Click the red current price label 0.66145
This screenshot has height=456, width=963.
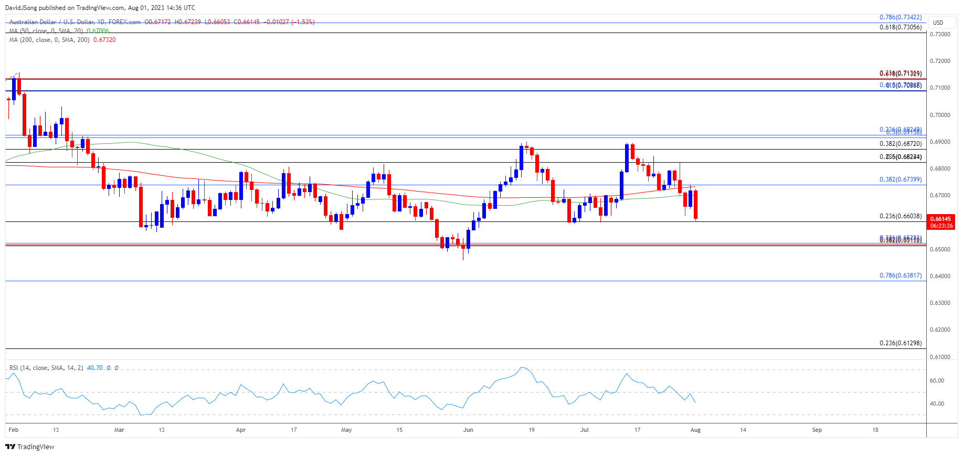(x=940, y=219)
